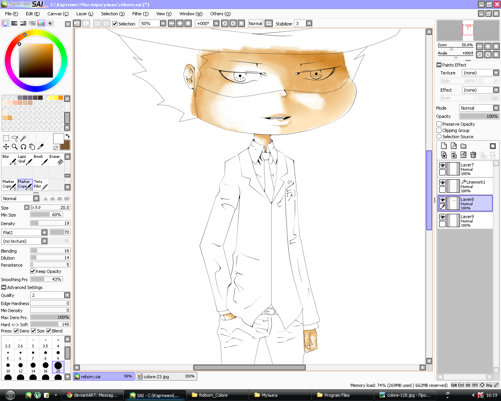Pick brush size 16 preset
The image size is (501, 401).
[45, 367]
